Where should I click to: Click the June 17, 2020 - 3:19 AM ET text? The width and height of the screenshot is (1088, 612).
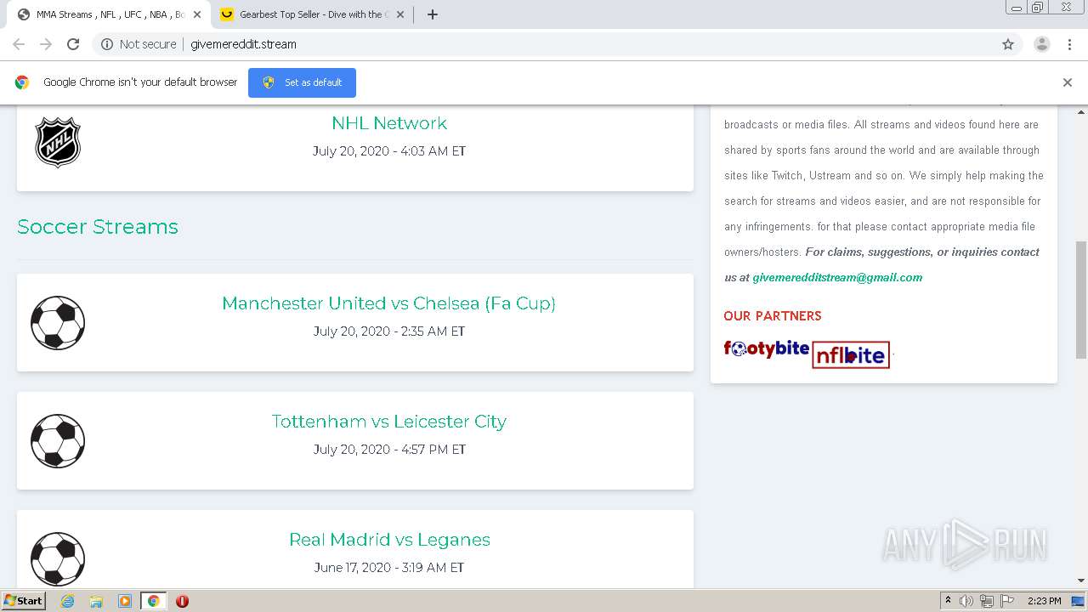coord(389,568)
